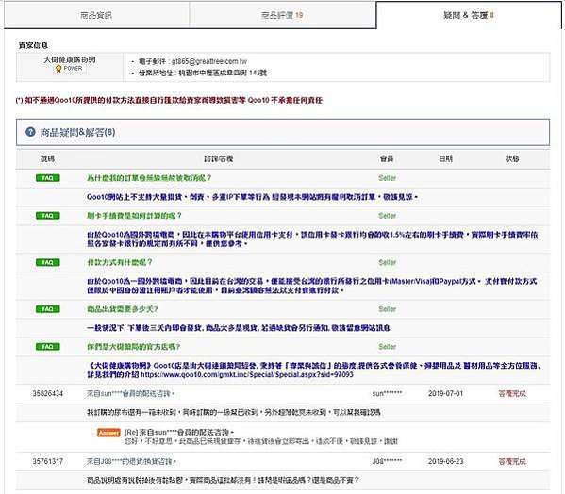This screenshot has height=494, width=565.
Task: Click Seller label in 刷卡手續費 FAQ row
Action: tap(388, 216)
